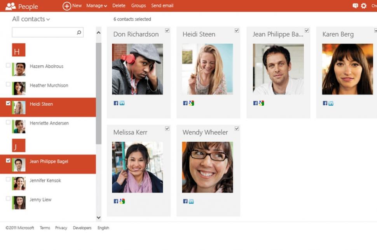Open the Privacy footer link
Screen dimensions: 377x250
[61, 228]
